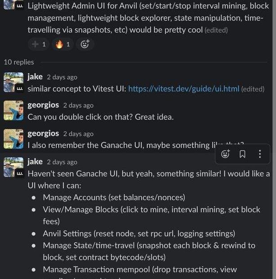Click jake's username above Vitest UI reply
Viewport: 276px width, 279px height.
click(35, 77)
